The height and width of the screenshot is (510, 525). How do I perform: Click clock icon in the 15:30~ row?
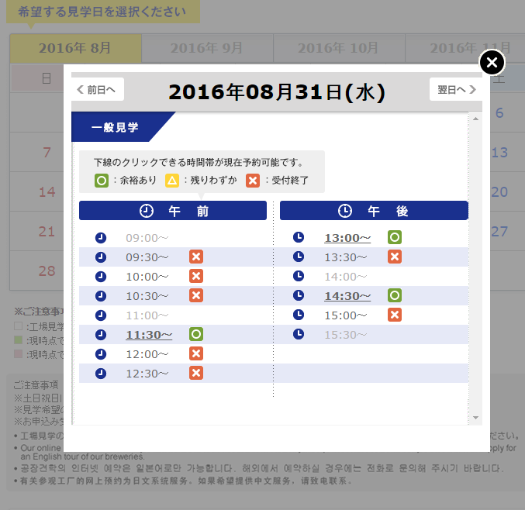pos(299,334)
